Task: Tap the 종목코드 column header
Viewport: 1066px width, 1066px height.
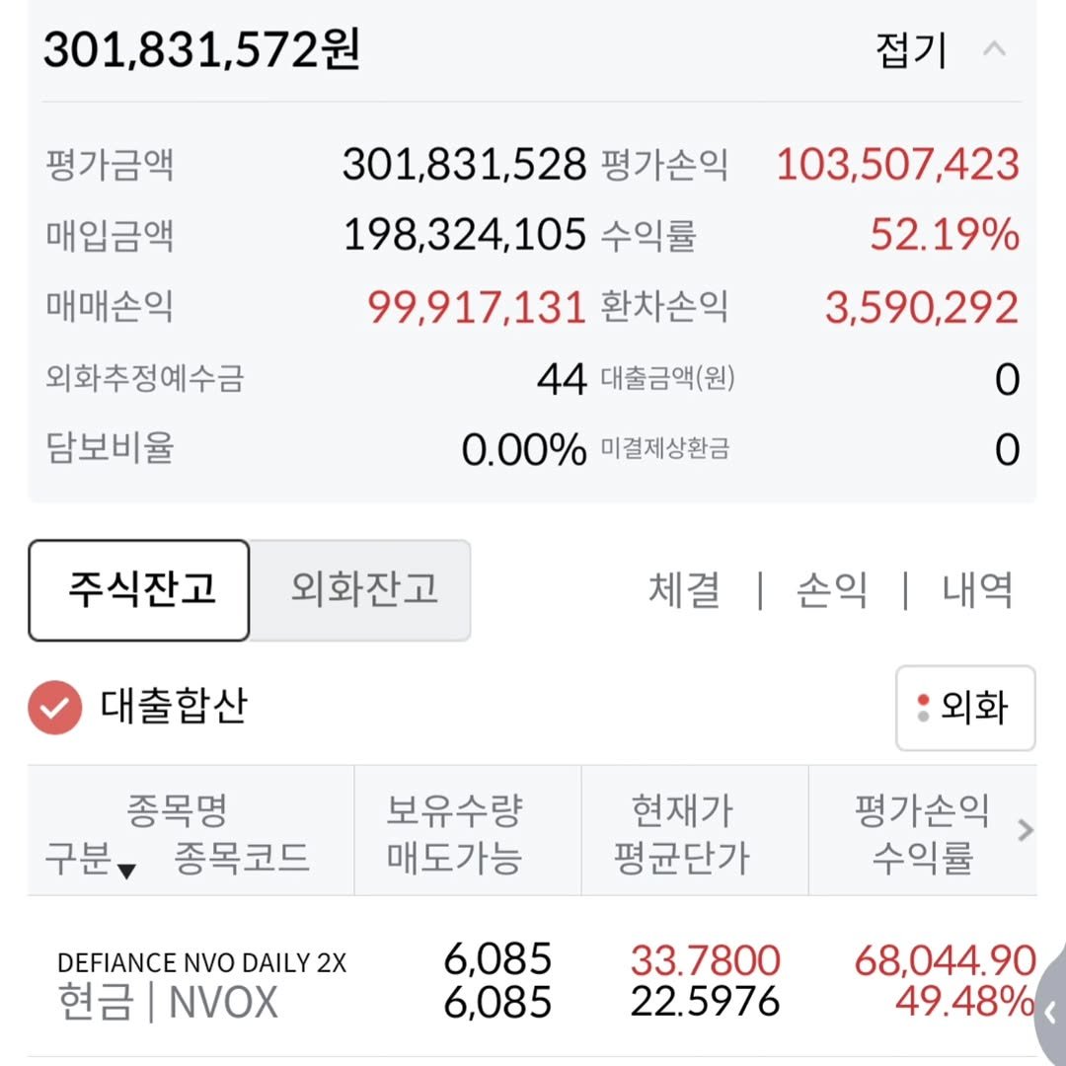Action: 242,858
